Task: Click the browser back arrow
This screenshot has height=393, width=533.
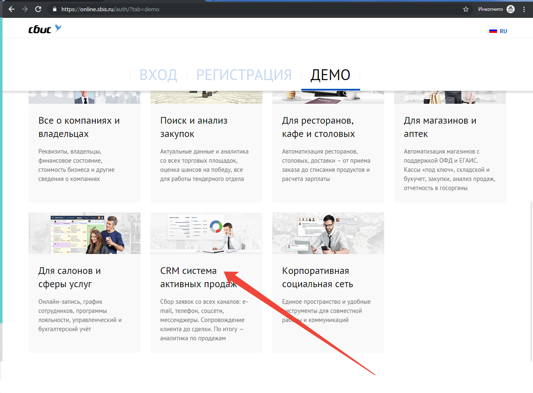Action: pos(12,9)
